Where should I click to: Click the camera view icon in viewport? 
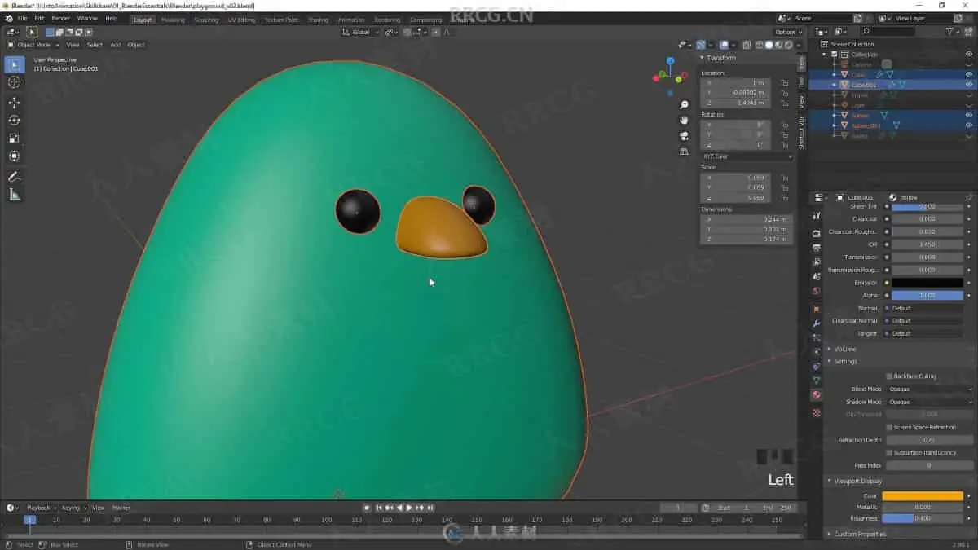coord(684,136)
